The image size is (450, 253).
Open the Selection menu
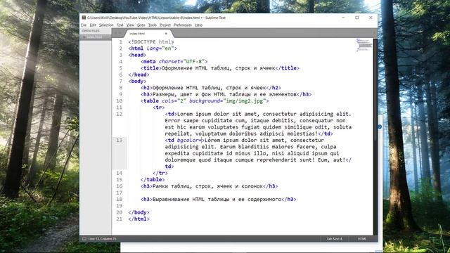106,25
